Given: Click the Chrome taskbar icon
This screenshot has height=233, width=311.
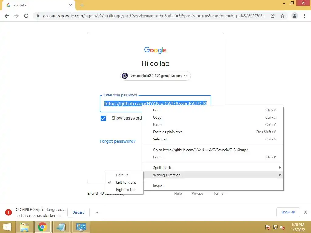Looking at the screenshot, I should click(43, 227).
